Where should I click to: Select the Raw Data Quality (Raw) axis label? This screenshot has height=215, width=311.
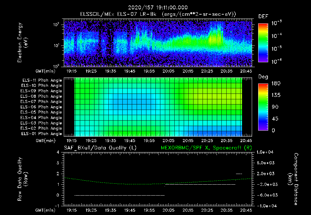tap(22, 179)
